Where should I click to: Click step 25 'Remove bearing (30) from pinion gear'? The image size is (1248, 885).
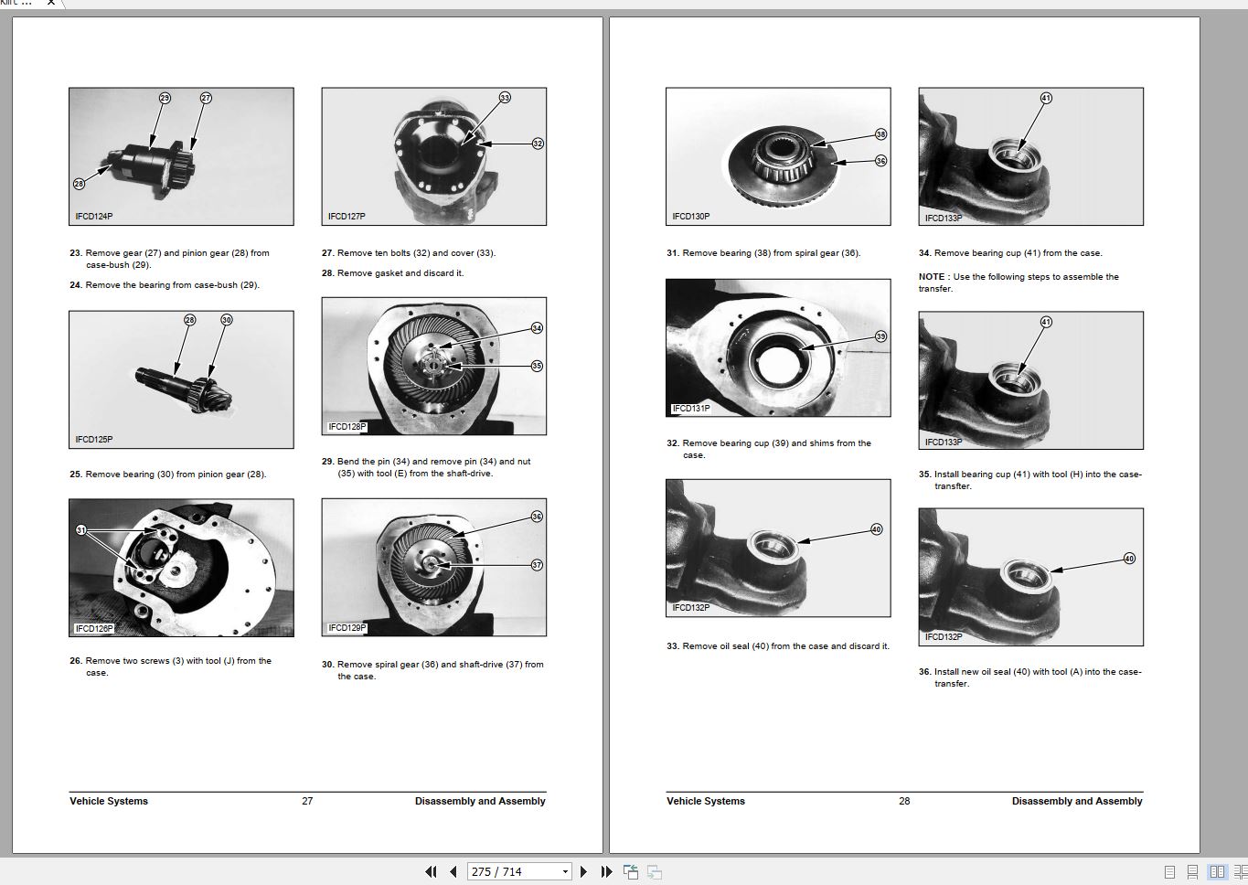(168, 474)
